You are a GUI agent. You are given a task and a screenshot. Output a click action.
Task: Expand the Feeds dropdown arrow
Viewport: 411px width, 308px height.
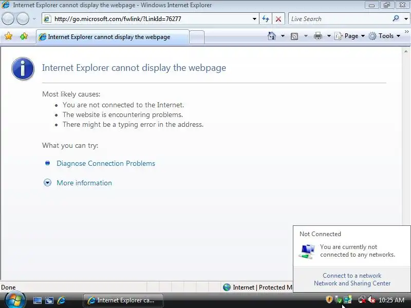coord(306,36)
